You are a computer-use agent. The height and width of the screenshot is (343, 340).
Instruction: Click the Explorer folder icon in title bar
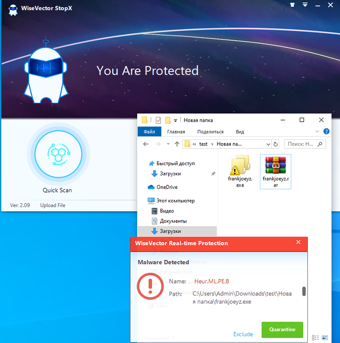pos(144,120)
